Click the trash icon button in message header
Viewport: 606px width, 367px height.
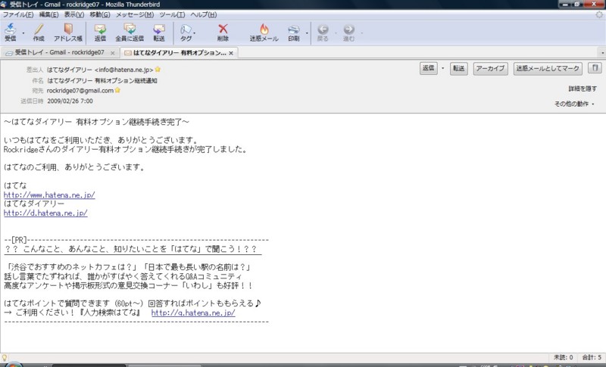pyautogui.click(x=595, y=68)
